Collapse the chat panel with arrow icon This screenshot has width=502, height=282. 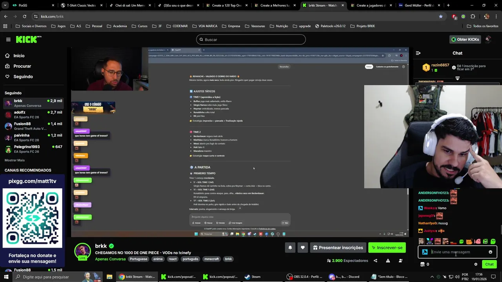pos(418,53)
